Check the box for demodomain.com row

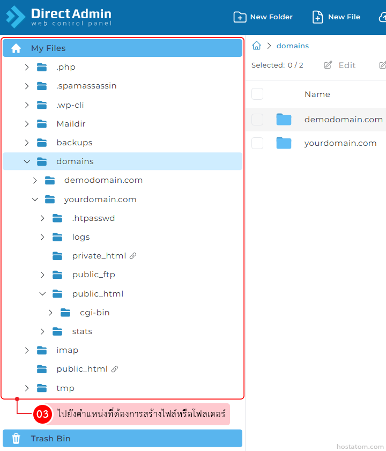pyautogui.click(x=257, y=120)
